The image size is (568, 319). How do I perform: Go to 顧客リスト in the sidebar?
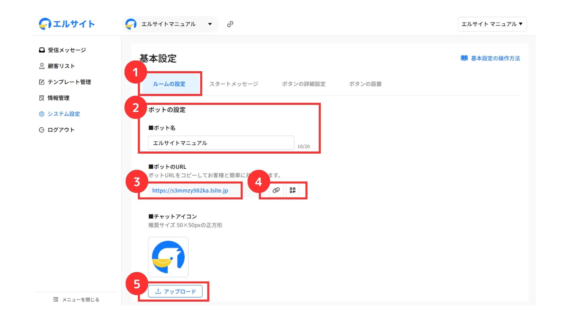(x=61, y=66)
